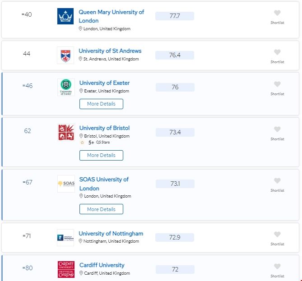Click shortlist heart for University of Nottingham

click(277, 235)
